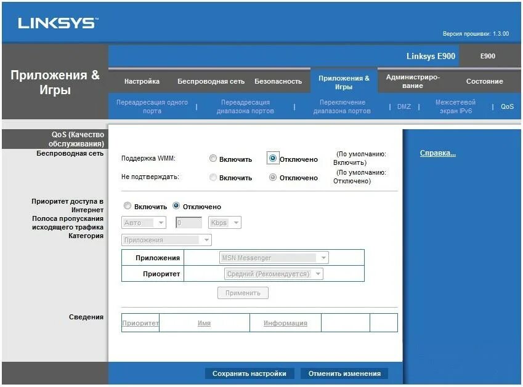This screenshot has width=523, height=387.
Task: Sort by Приоритет column header
Action: tap(140, 323)
